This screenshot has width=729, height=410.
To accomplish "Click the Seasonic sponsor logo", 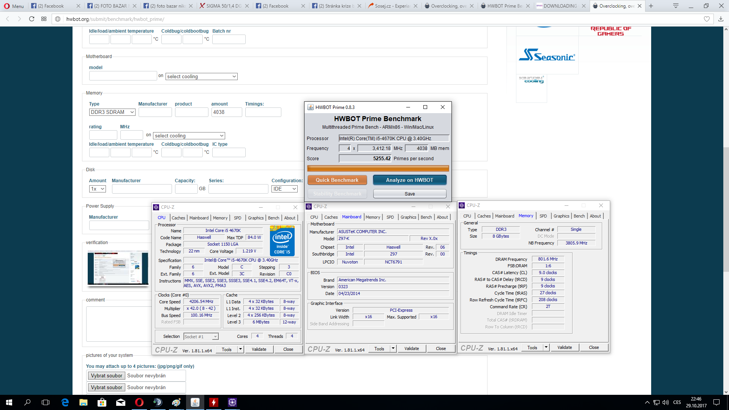I will 547,55.
